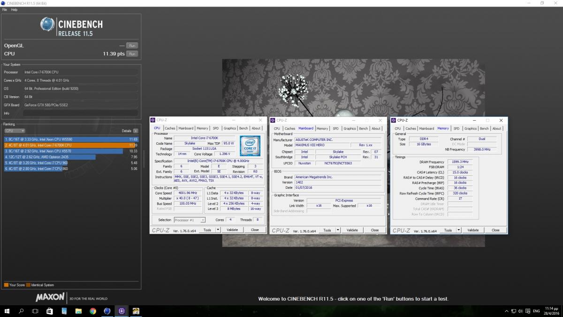Viewport: 563px width, 317px height.
Task: Open network status tray icon
Action: [514, 311]
